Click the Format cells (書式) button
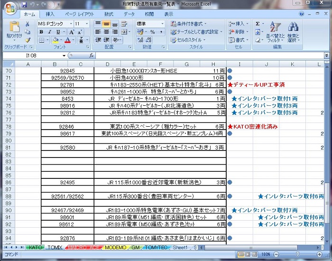The height and width of the screenshot is (261, 332). (239, 39)
